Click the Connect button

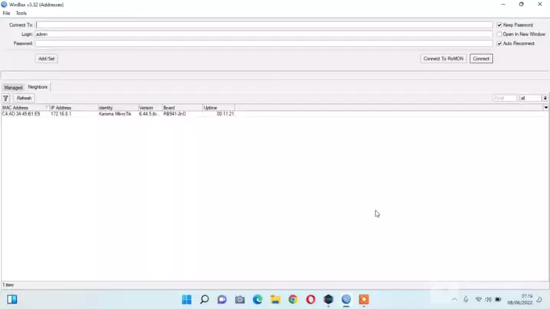pos(480,58)
